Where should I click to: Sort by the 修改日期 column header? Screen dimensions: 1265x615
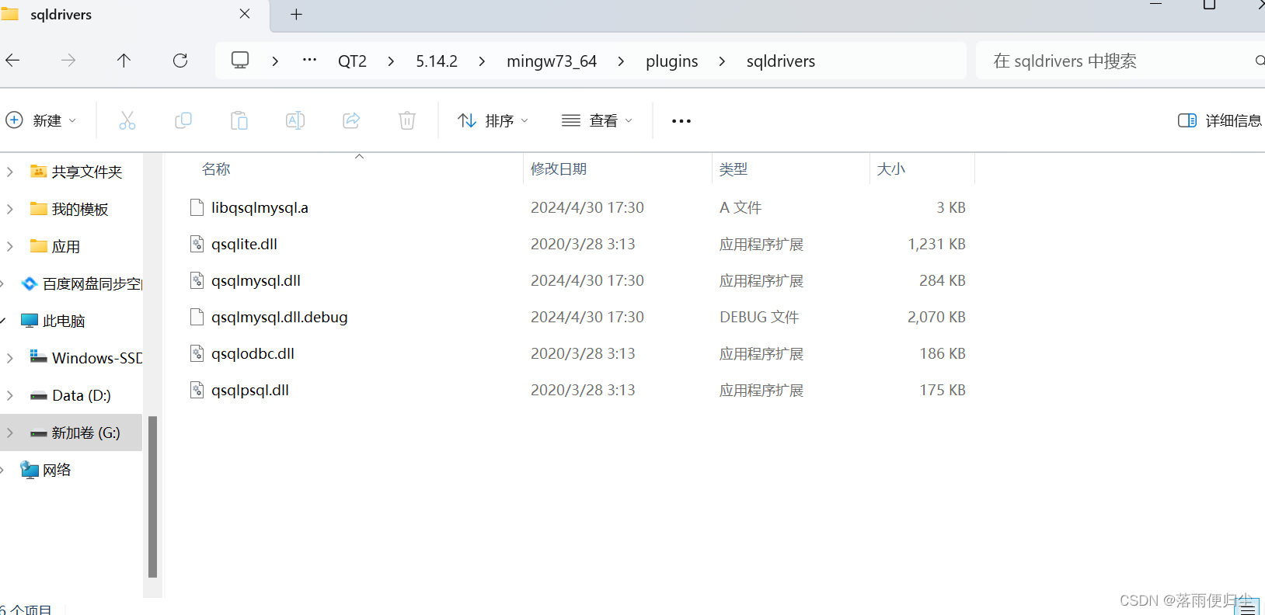point(559,169)
